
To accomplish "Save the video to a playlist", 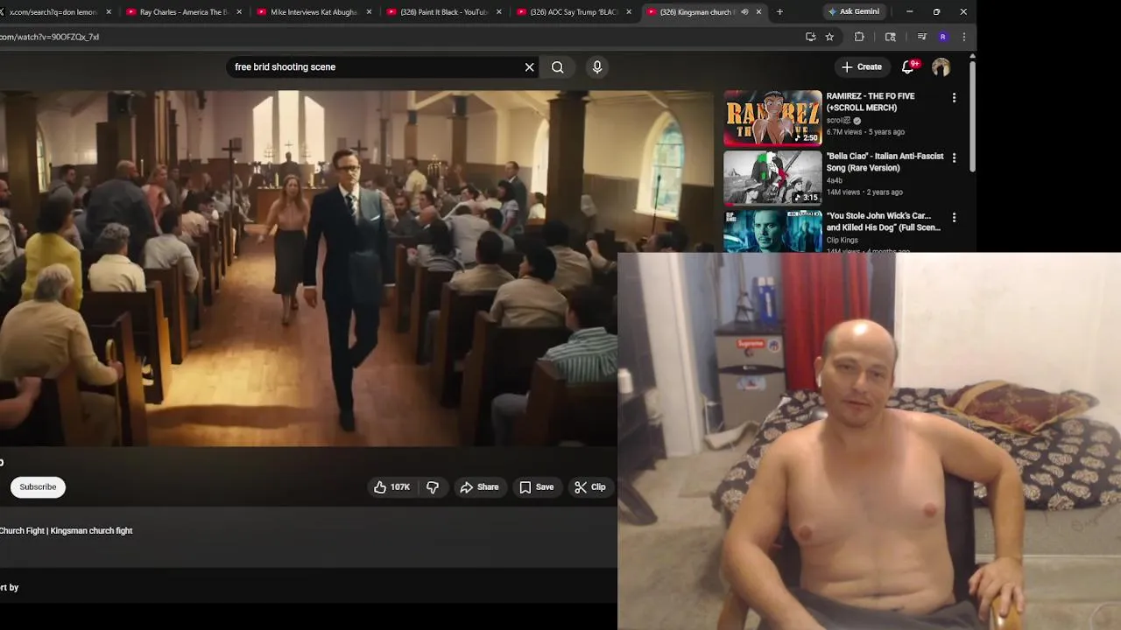I will [536, 487].
